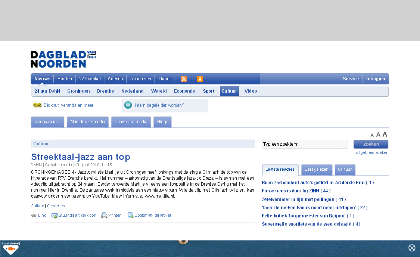Close the bottom Staatsloterij ad banner
Image resolution: width=420 pixels, height=257 pixels.
(412, 248)
